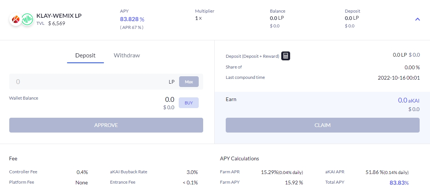Click the Multiplier 1x value
Viewport: 430px width, 194px height.
(198, 18)
